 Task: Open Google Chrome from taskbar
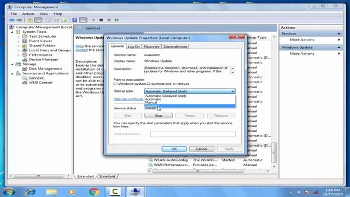[x=94, y=192]
